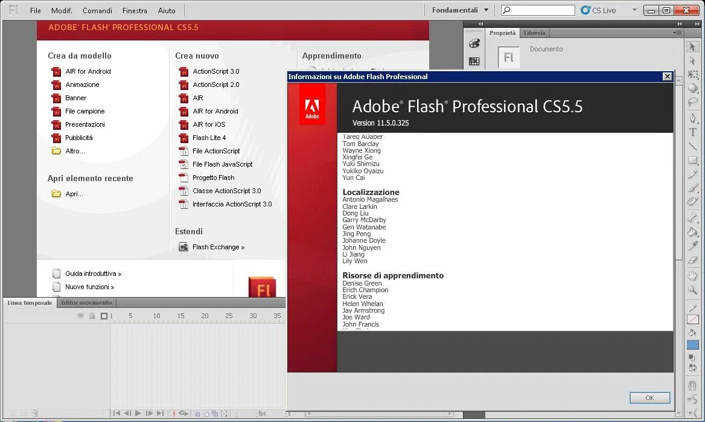Open the Modif. menu
Viewport: 705px width, 422px height.
[62, 10]
